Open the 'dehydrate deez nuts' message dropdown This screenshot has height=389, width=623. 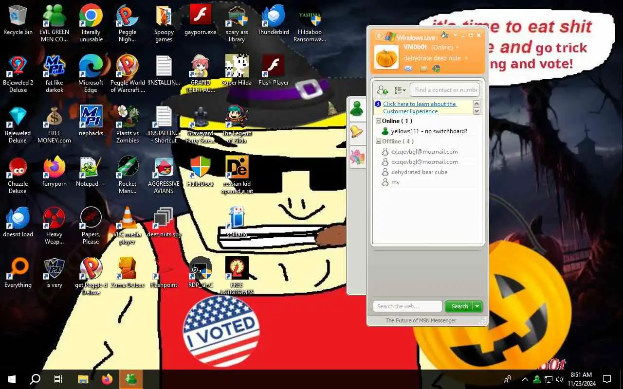pos(435,58)
